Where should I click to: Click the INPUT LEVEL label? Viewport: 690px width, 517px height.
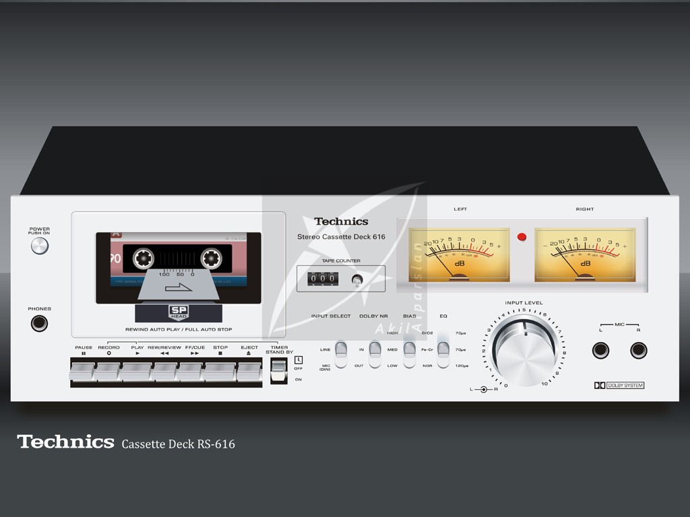coord(524,303)
